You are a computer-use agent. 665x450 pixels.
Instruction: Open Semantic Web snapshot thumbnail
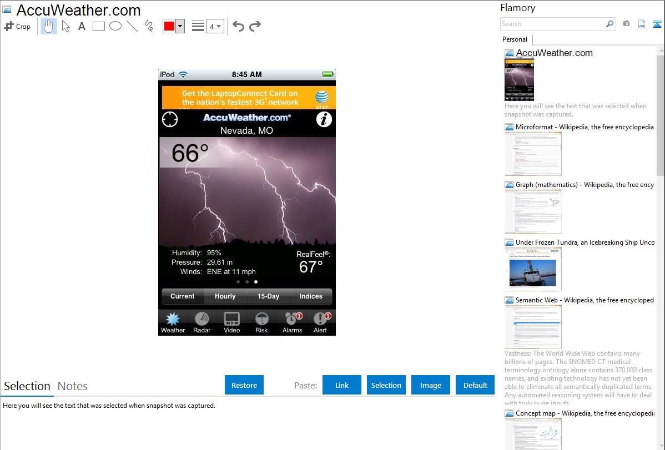[533, 327]
